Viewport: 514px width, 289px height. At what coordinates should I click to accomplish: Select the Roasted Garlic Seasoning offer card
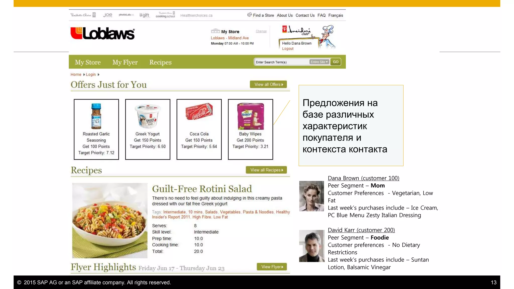96,129
